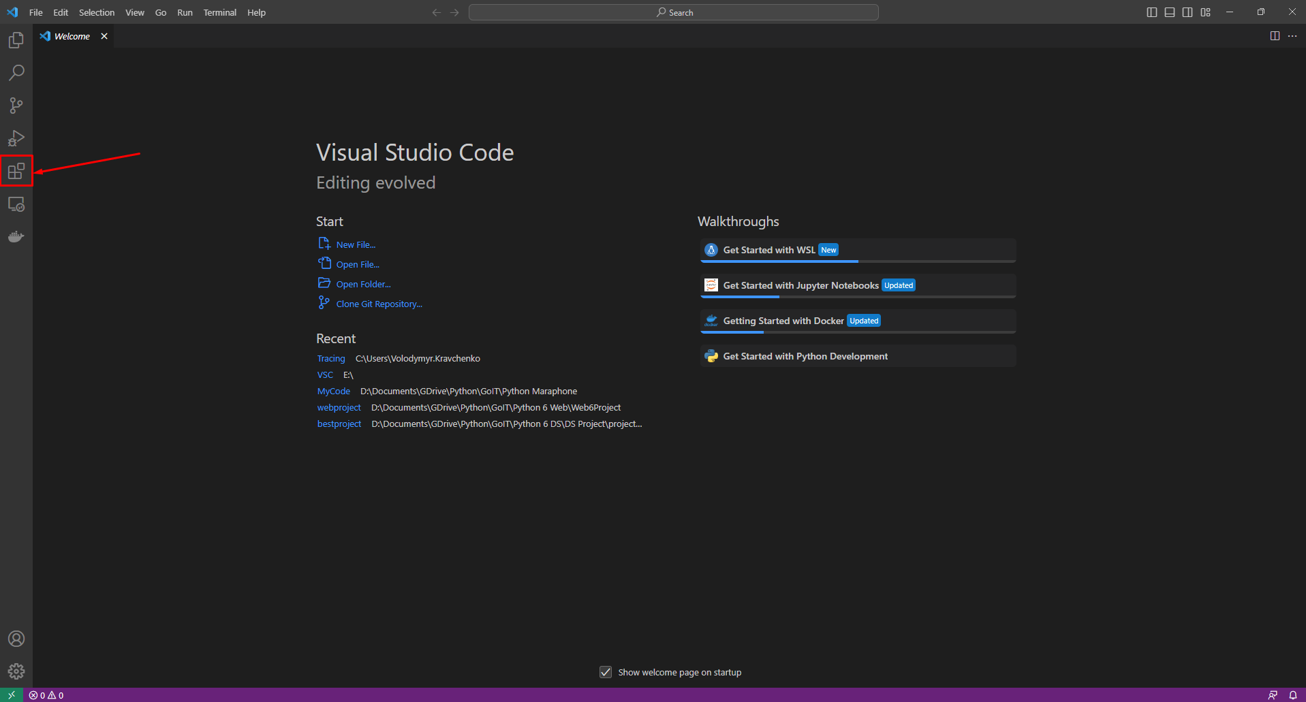The image size is (1306, 702).
Task: Click the Docker whale walkthrough icon
Action: click(x=711, y=321)
